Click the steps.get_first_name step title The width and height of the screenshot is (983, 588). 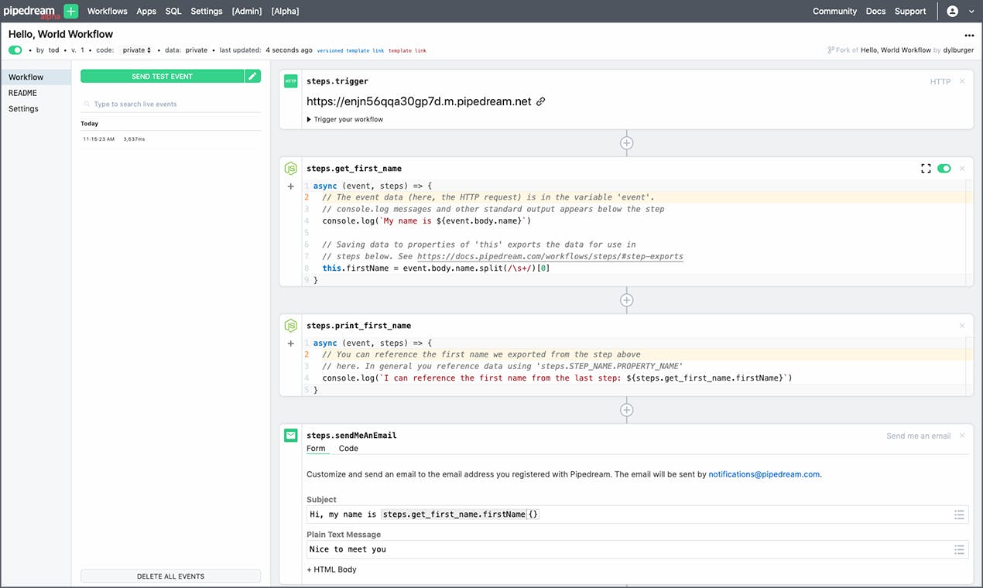point(354,168)
